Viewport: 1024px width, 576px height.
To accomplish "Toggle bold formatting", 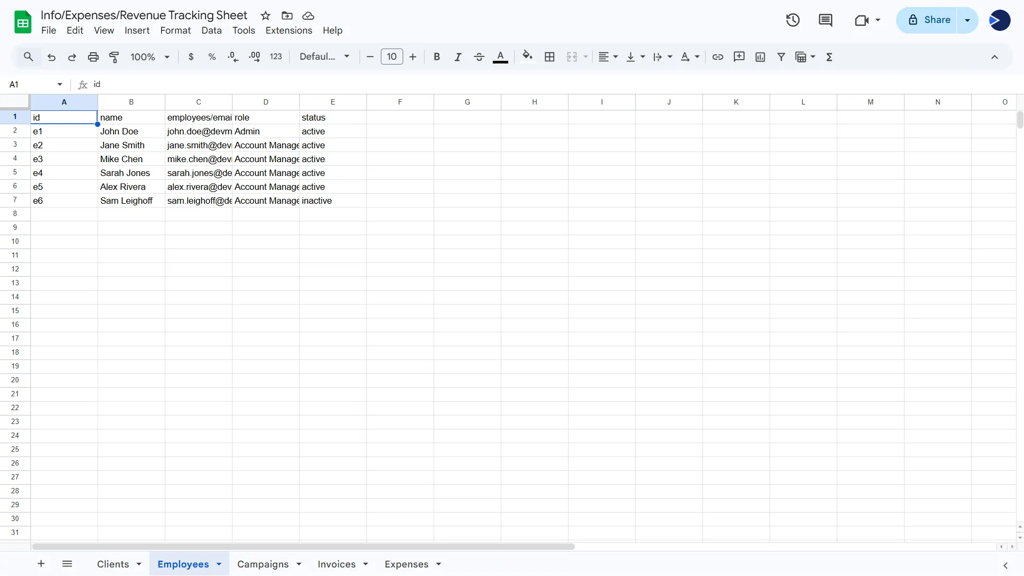I will tap(437, 57).
